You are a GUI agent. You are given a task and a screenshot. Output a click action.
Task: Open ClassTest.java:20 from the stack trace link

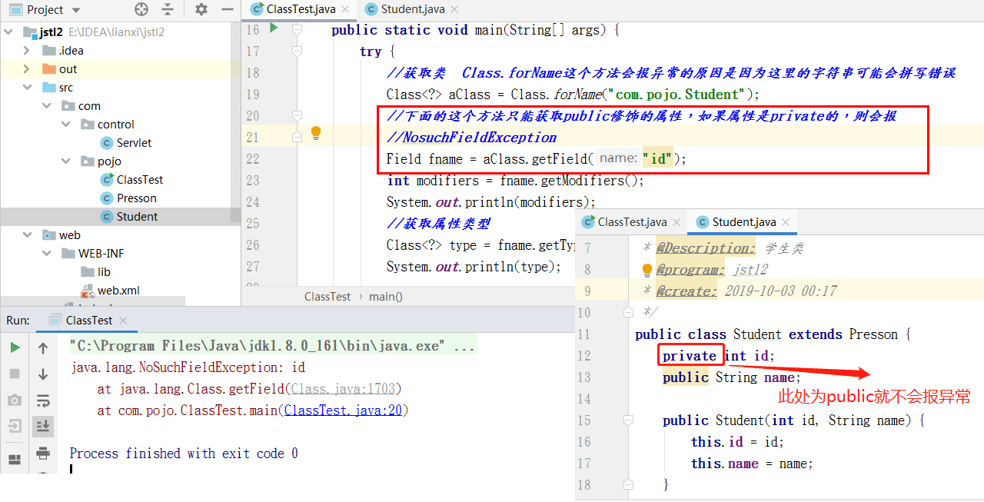[x=344, y=410]
